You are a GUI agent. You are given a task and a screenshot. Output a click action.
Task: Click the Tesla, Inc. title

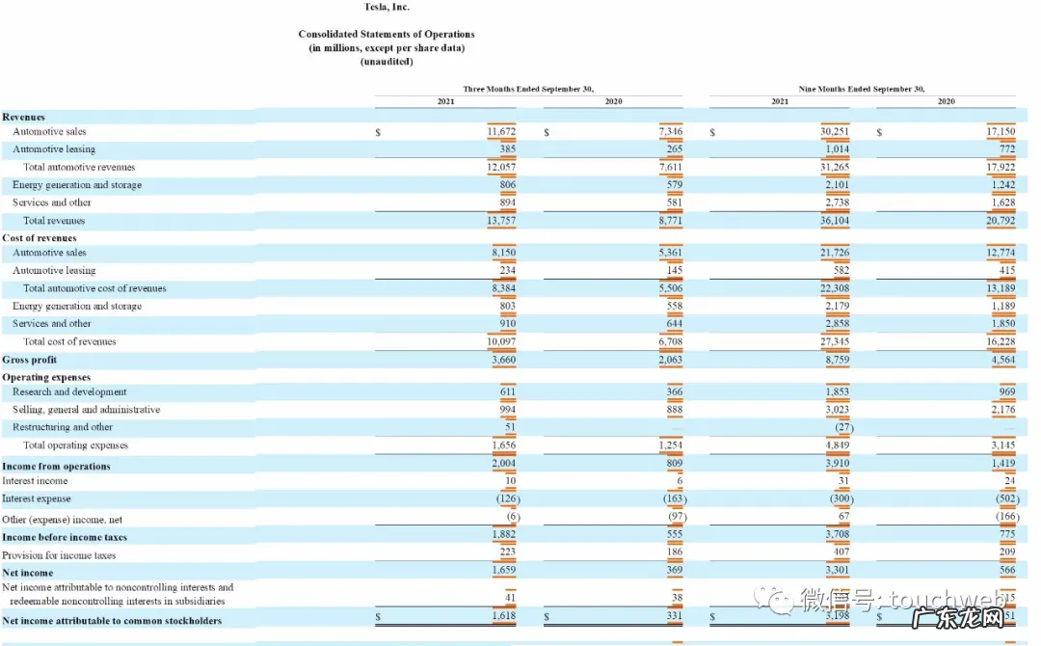click(x=387, y=7)
